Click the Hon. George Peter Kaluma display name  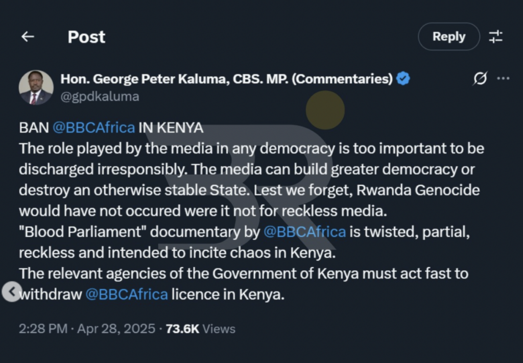coord(226,79)
